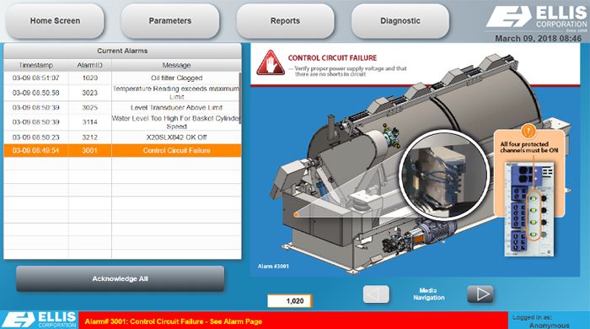The width and height of the screenshot is (590, 329).
Task: Sort alarms by Timestamp column header
Action: [36, 65]
